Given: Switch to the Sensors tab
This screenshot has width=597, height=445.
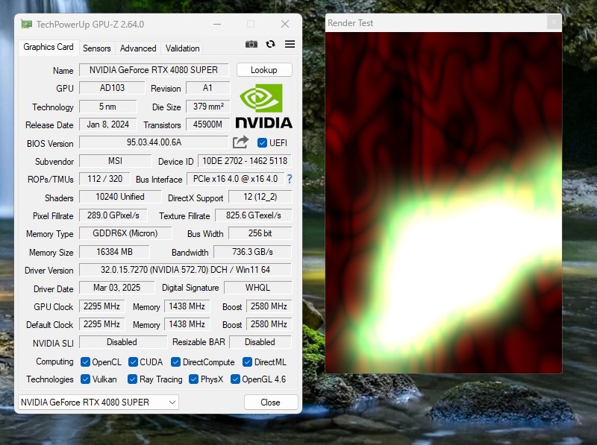Looking at the screenshot, I should (x=97, y=48).
